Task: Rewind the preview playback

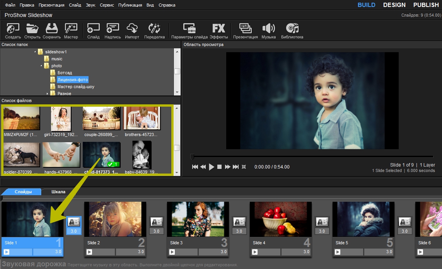Action: [x=203, y=167]
